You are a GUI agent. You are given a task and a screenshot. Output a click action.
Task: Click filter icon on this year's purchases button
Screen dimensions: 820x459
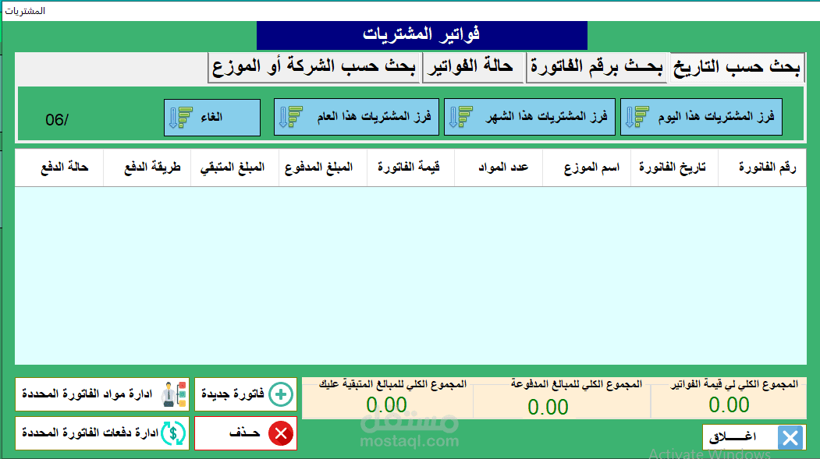click(291, 117)
